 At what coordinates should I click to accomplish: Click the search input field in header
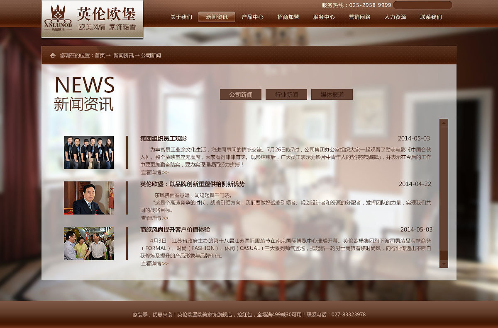pyautogui.click(x=422, y=5)
